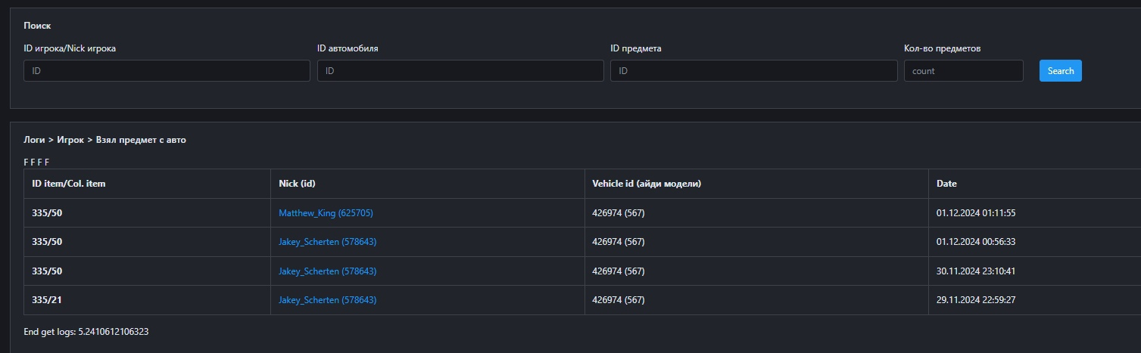Open Jakey_Scherten link in the 30.11.2024 row
Viewport: 1141px width, 353px height.
click(327, 271)
